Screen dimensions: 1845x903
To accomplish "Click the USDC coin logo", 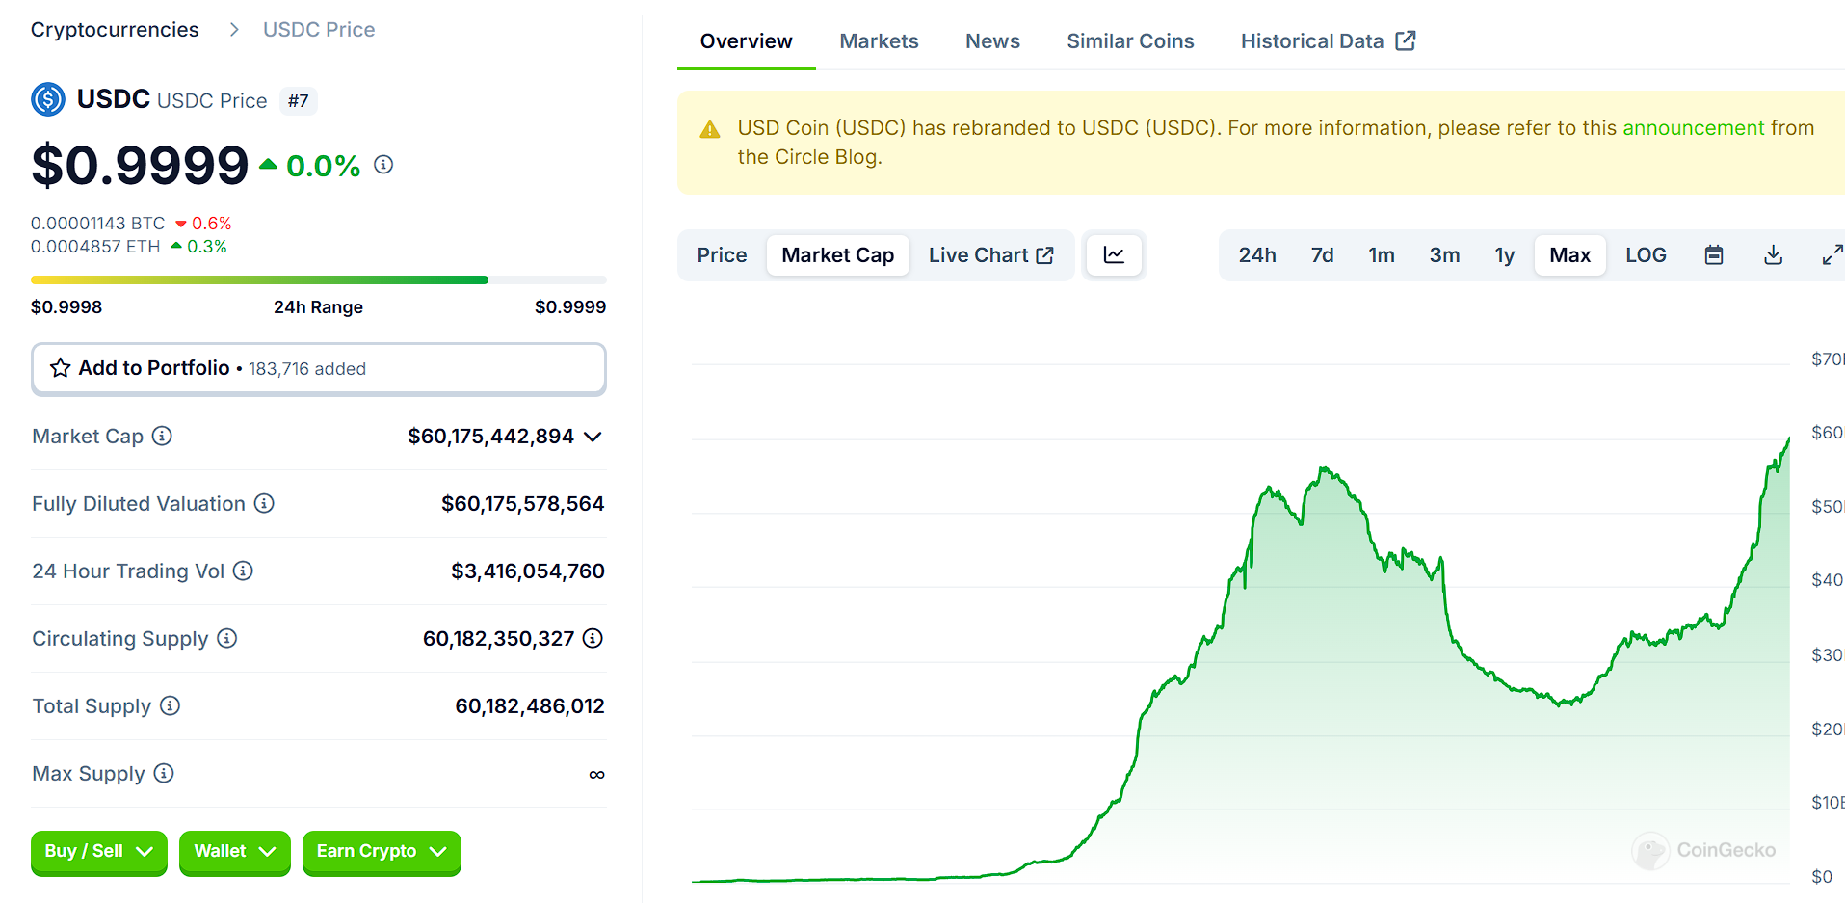I will [x=48, y=99].
